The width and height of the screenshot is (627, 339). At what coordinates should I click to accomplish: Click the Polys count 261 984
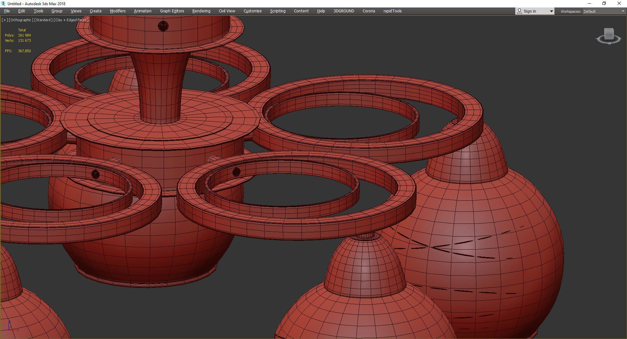tap(25, 35)
